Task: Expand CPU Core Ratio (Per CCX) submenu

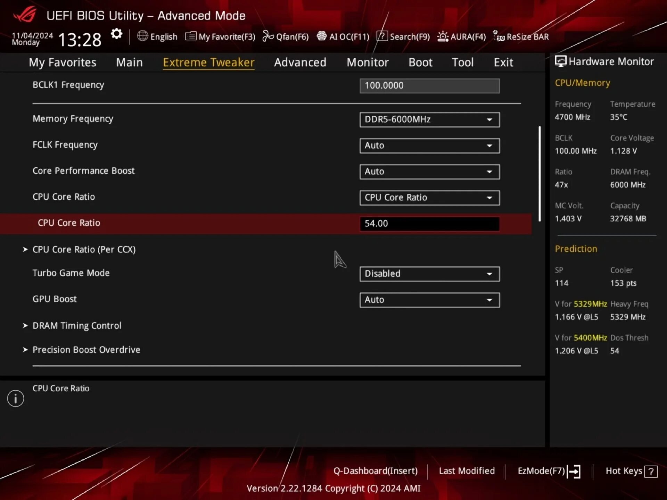Action: [84, 249]
